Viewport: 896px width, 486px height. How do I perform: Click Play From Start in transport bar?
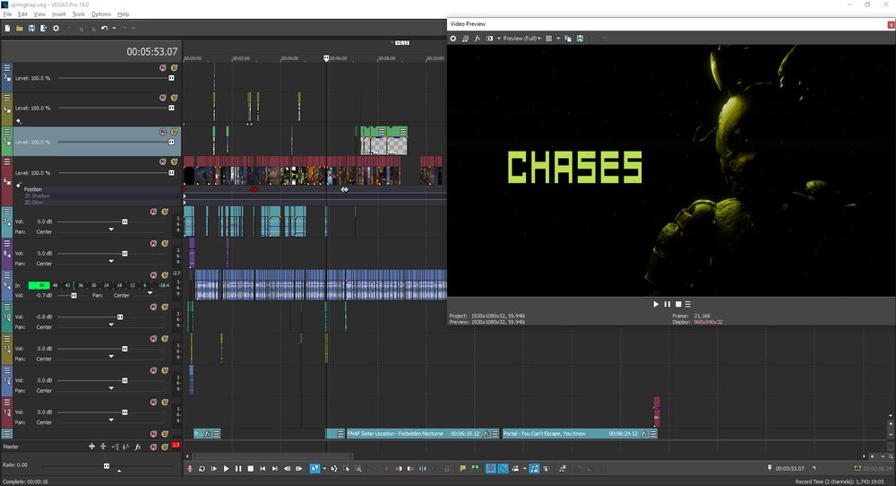click(214, 469)
